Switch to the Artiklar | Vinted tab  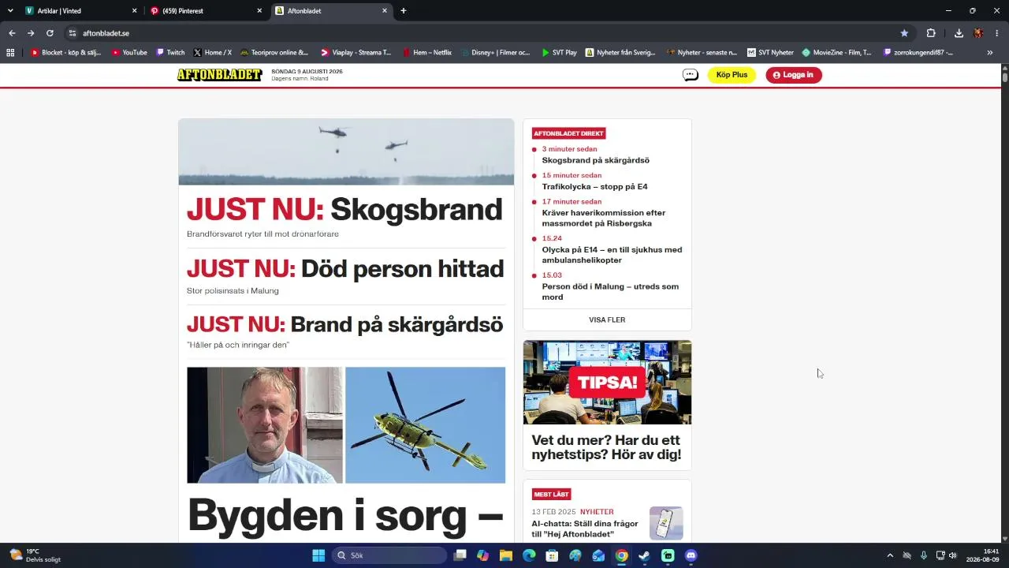pos(81,11)
